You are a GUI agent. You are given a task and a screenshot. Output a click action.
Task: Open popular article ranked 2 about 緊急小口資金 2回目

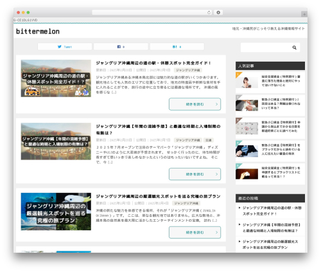point(270,105)
